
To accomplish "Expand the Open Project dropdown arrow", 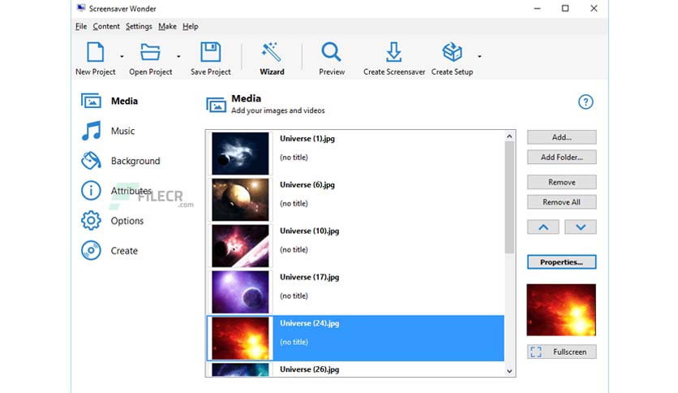I will point(178,56).
